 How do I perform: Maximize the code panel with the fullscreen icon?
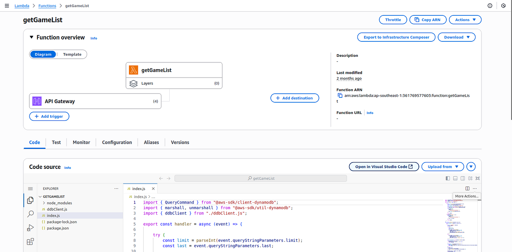pos(477,178)
